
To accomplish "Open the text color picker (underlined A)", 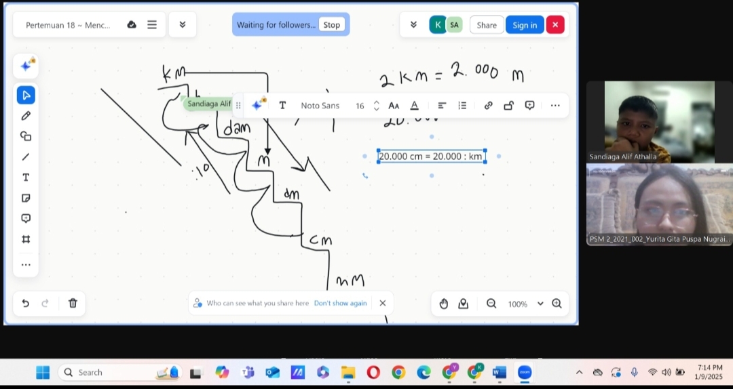I will 414,106.
